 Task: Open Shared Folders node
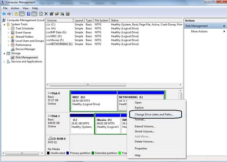24,37
